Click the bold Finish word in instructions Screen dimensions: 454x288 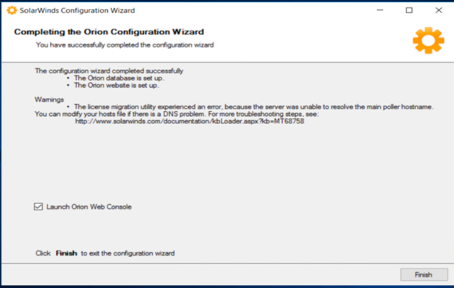point(66,253)
